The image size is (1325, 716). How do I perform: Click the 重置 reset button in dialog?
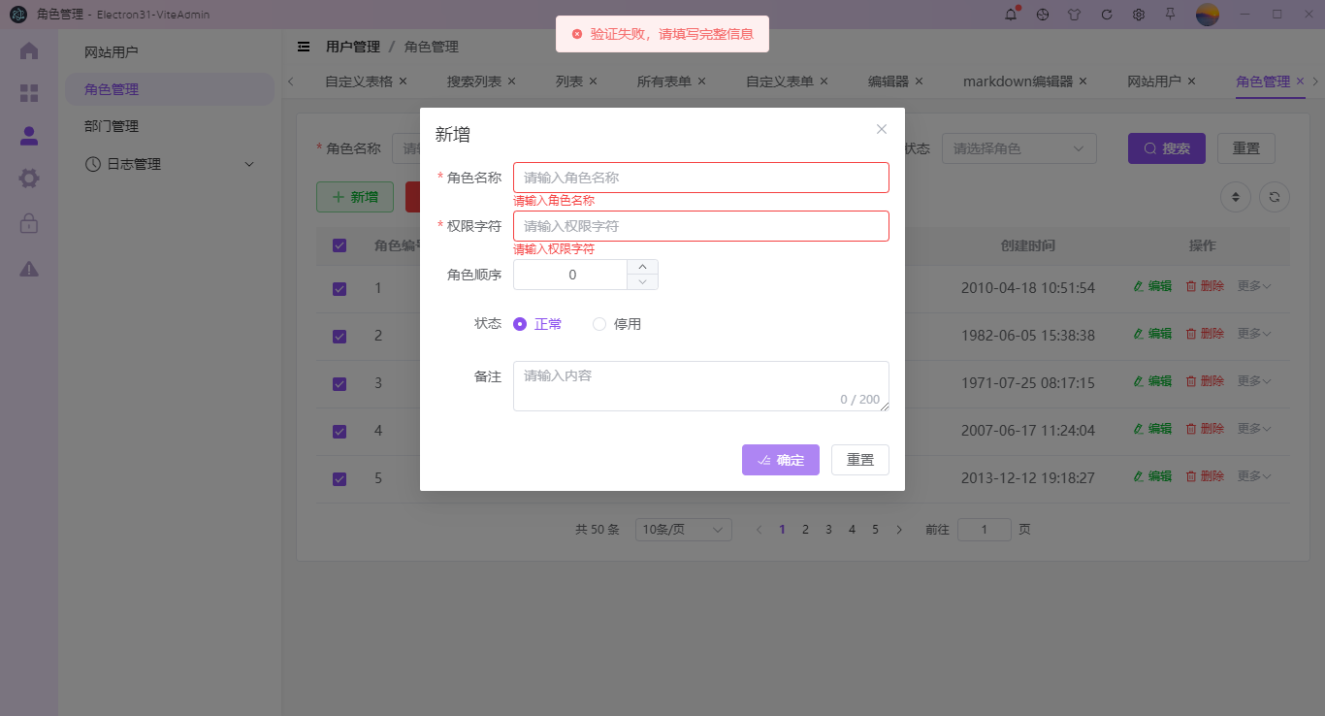[x=859, y=460]
